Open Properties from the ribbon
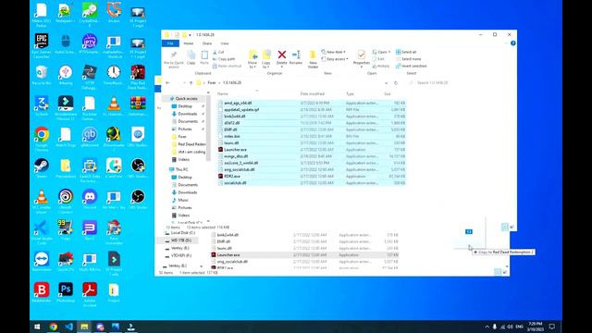The height and width of the screenshot is (333, 592). (x=362, y=58)
